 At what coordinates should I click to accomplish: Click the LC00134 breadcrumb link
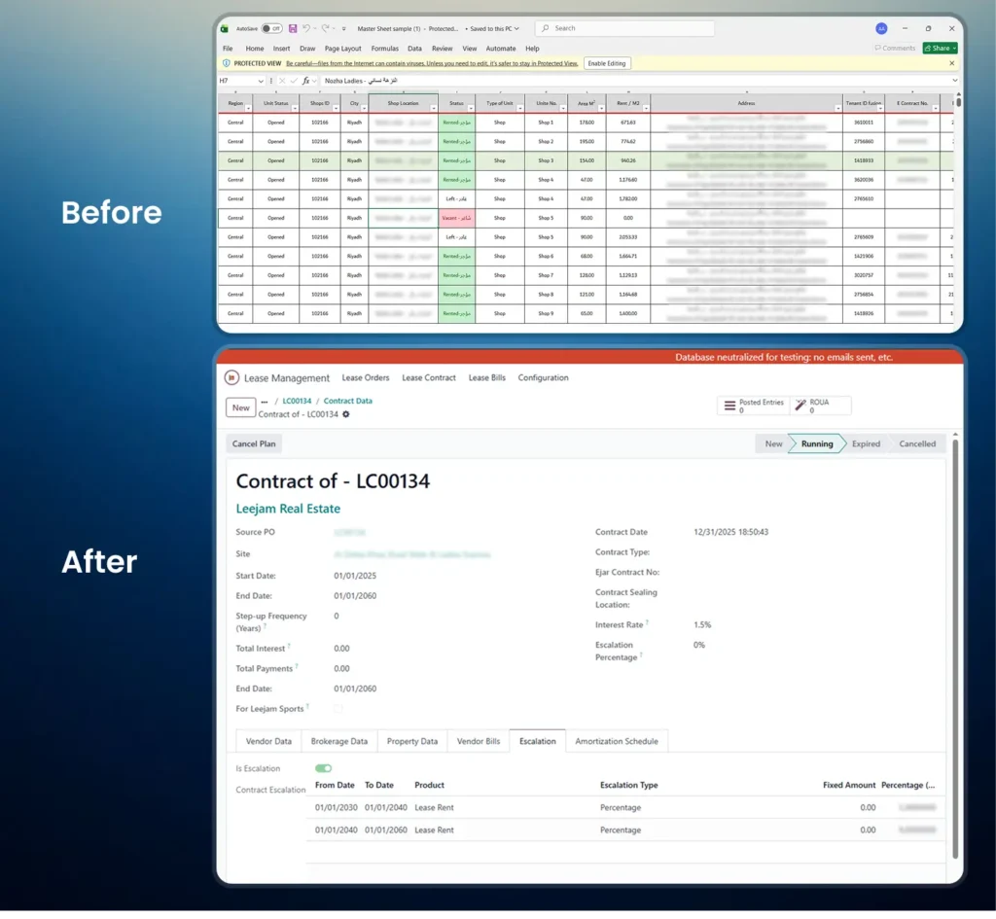(x=297, y=402)
